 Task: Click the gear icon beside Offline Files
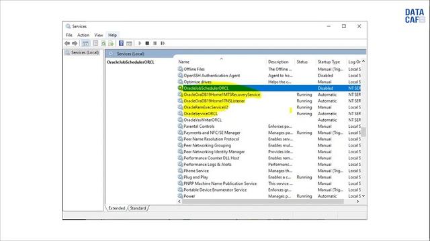click(x=180, y=69)
